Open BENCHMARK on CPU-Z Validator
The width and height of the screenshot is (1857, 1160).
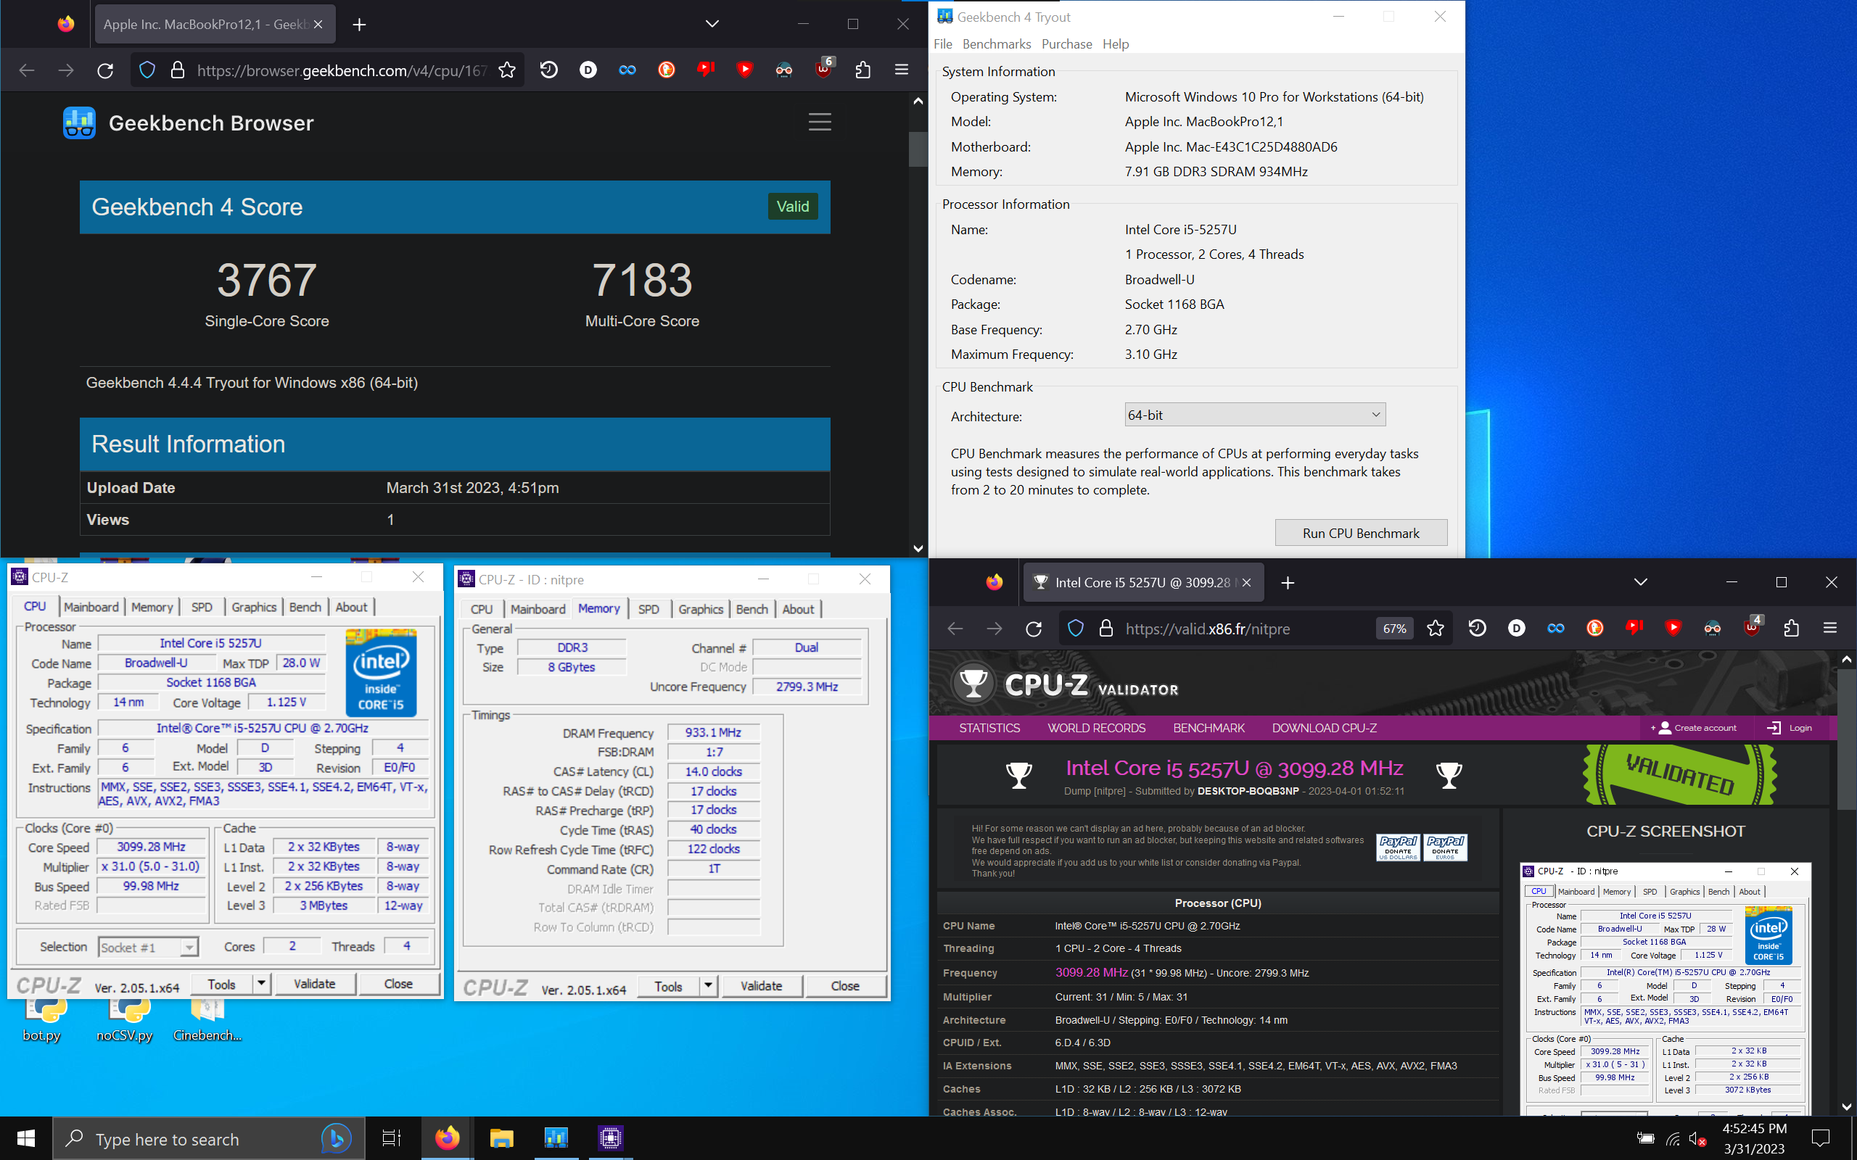pyautogui.click(x=1209, y=728)
